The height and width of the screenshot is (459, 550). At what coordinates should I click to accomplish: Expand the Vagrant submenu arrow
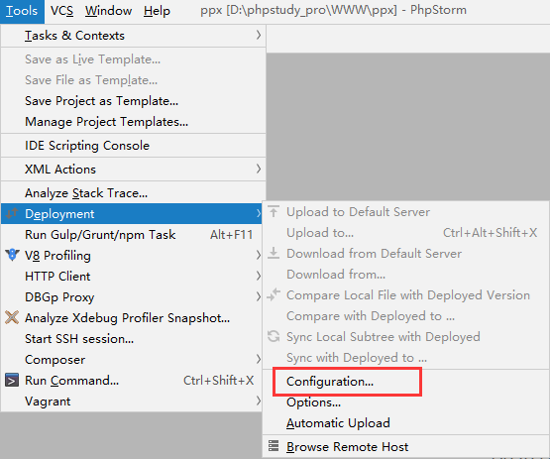pyautogui.click(x=259, y=401)
